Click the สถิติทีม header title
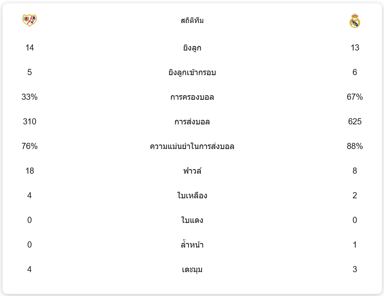 (x=192, y=21)
